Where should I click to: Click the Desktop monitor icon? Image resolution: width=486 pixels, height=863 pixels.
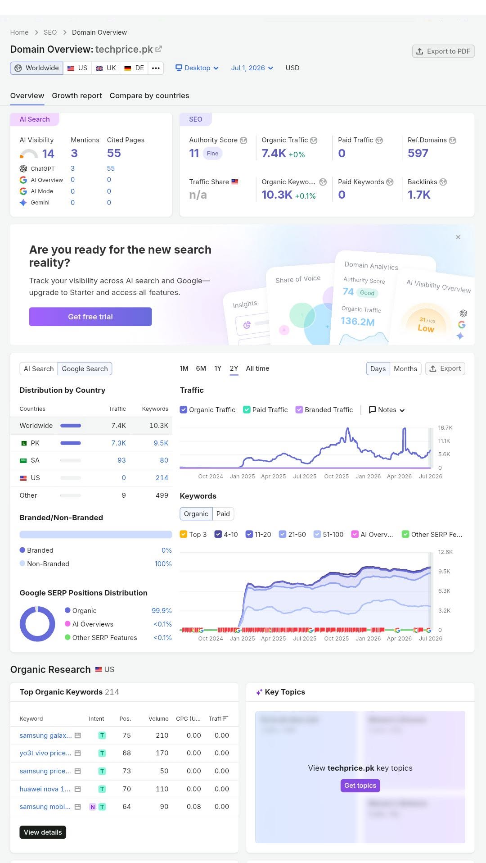coord(179,68)
